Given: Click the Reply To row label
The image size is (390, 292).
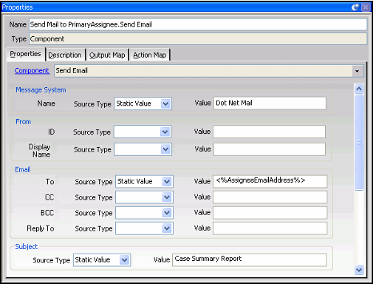Looking at the screenshot, I should tap(41, 228).
